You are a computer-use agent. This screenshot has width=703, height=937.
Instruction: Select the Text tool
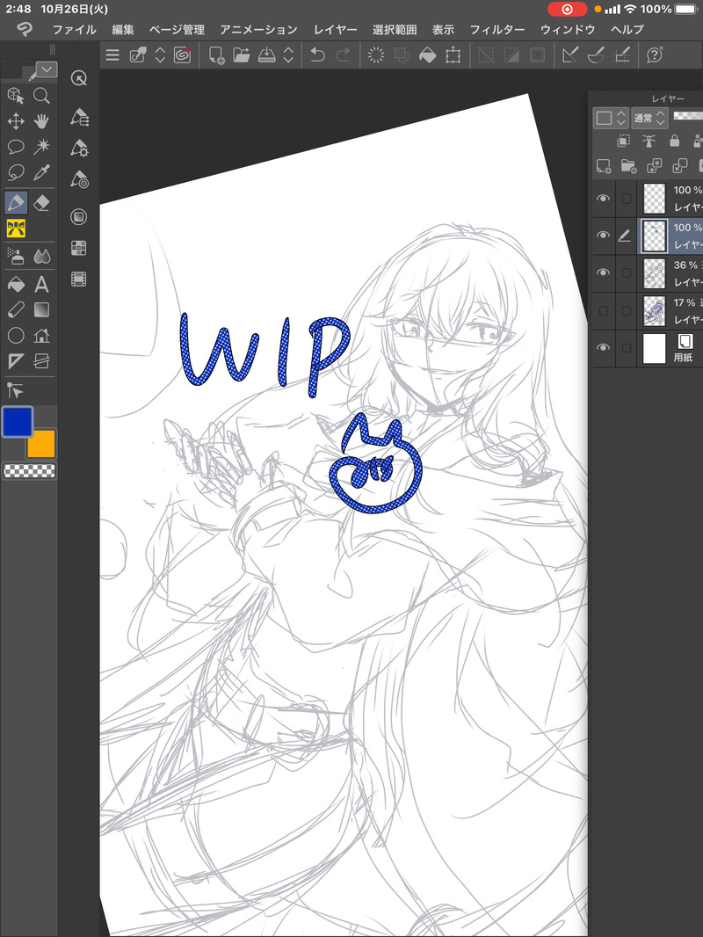pos(41,285)
